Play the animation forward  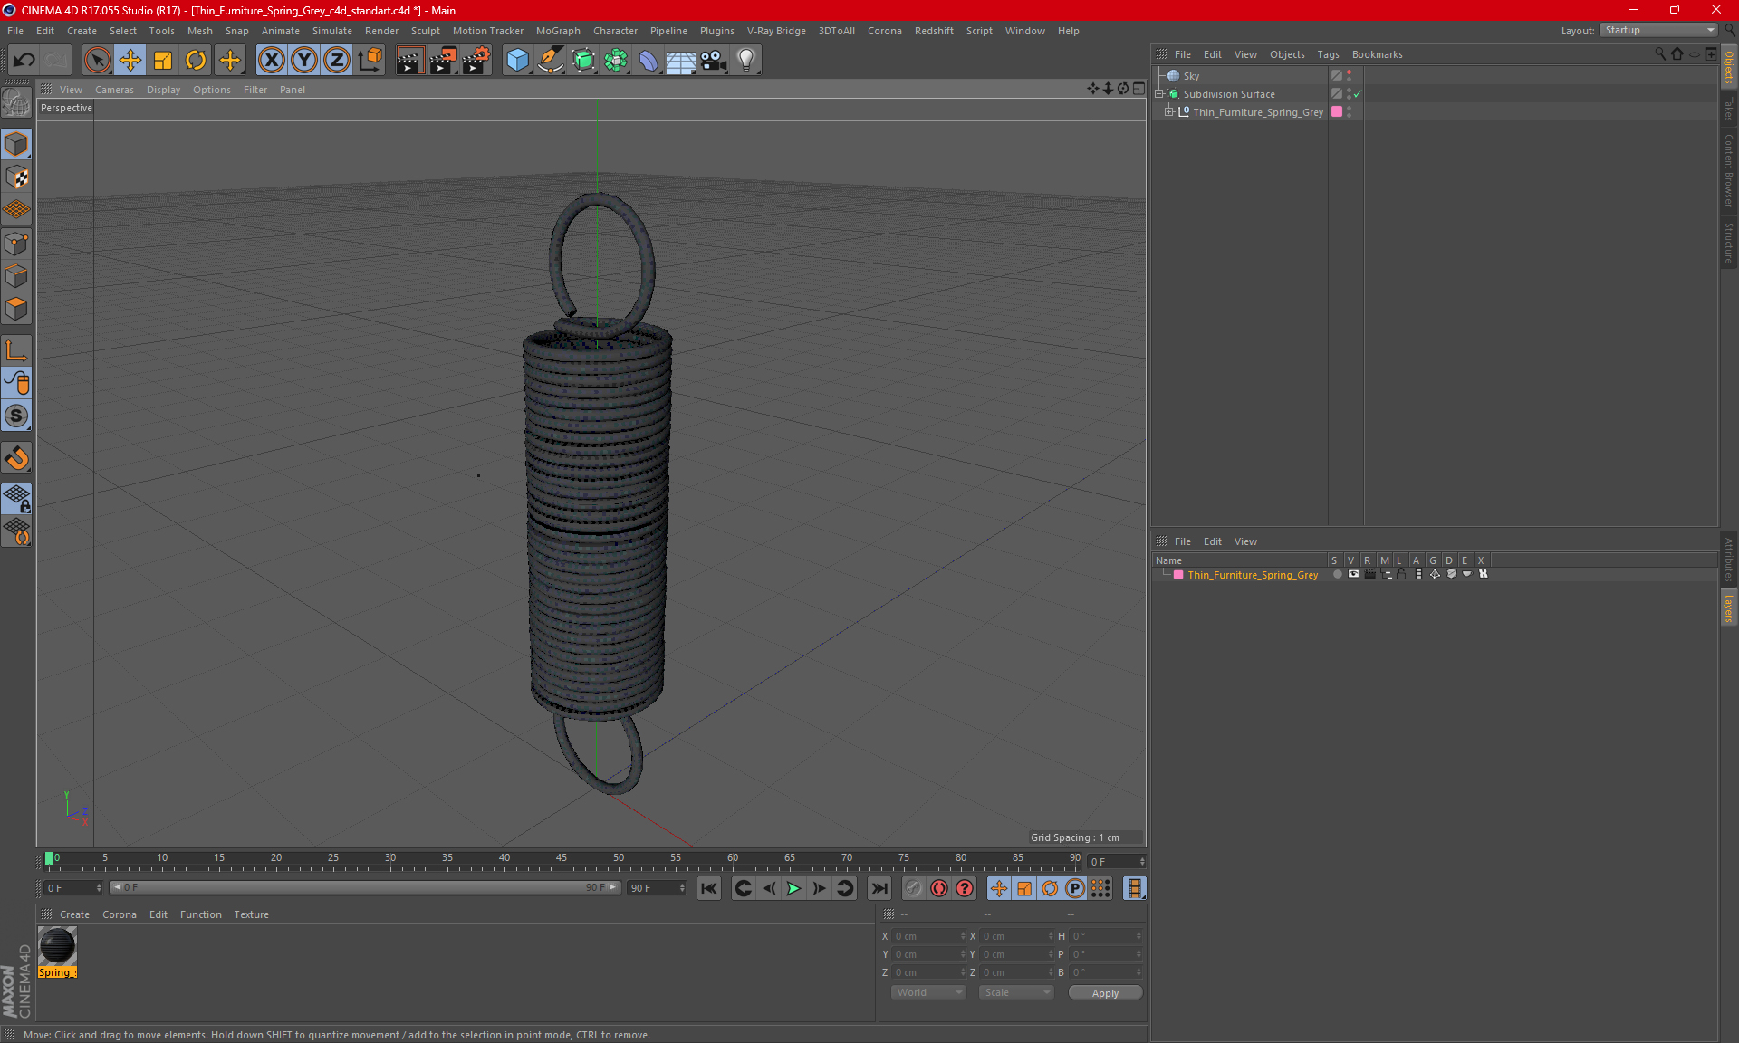click(793, 888)
